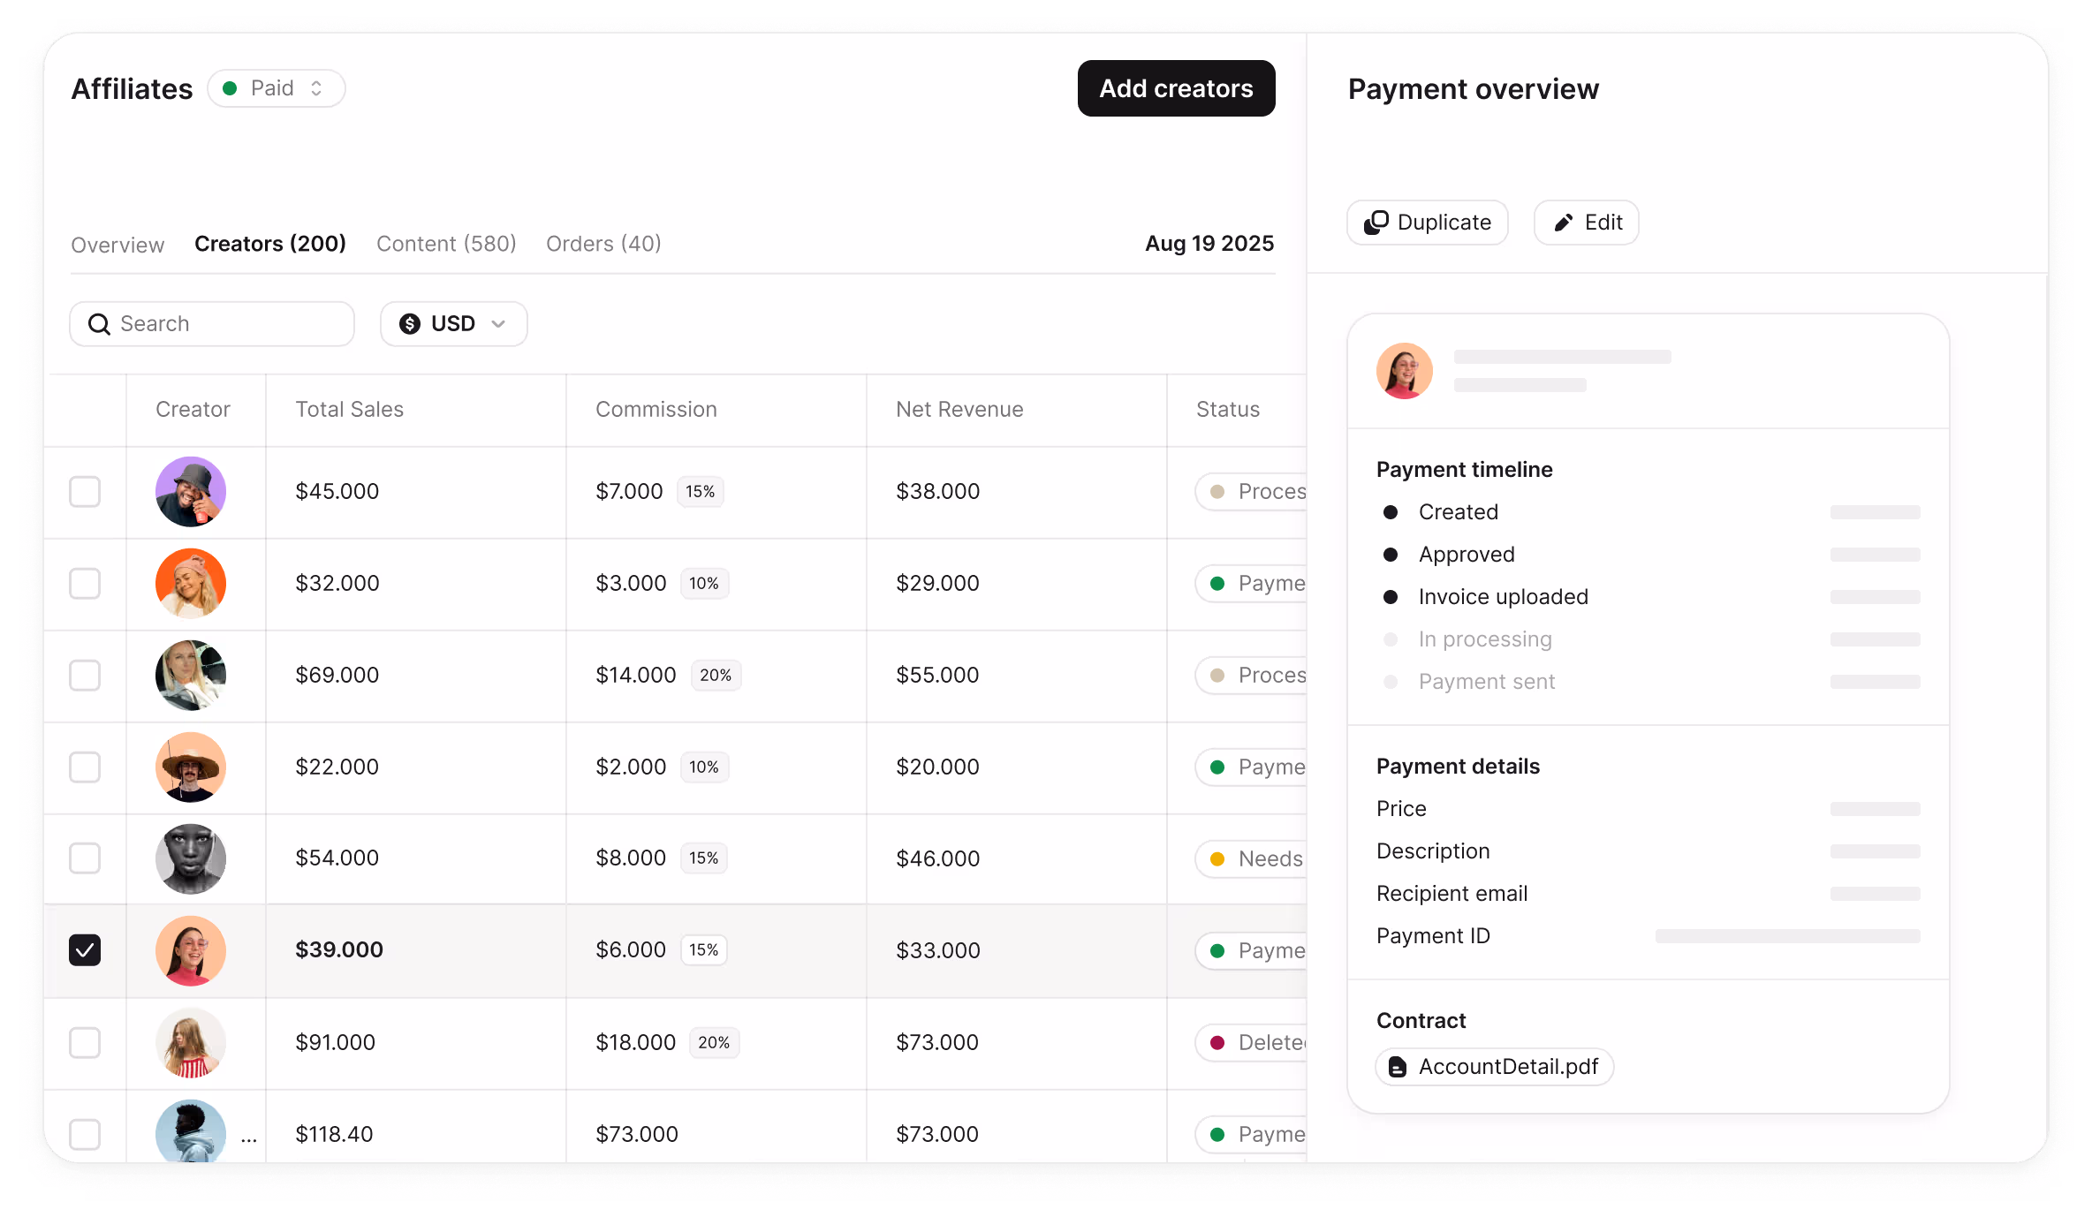Check the $91.000 row checkbox

click(x=85, y=1042)
